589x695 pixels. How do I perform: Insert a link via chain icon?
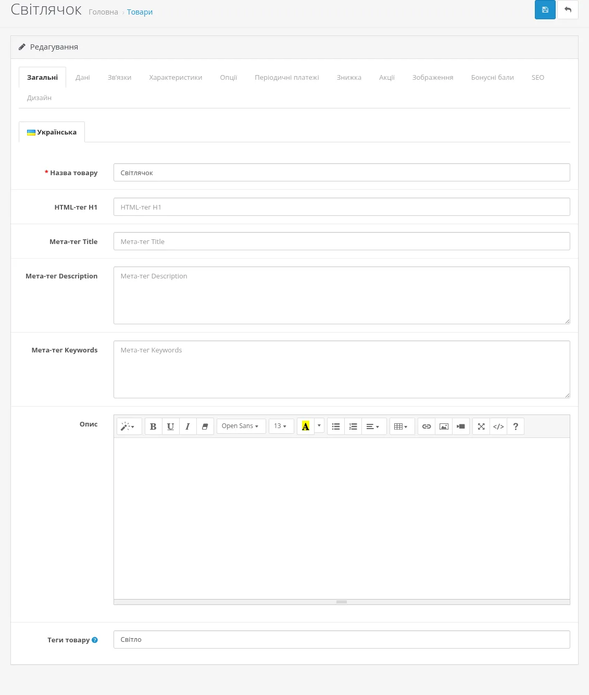click(x=427, y=426)
